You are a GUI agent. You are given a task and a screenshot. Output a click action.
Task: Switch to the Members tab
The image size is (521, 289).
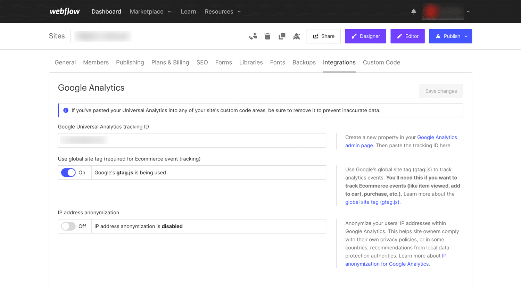coord(96,63)
